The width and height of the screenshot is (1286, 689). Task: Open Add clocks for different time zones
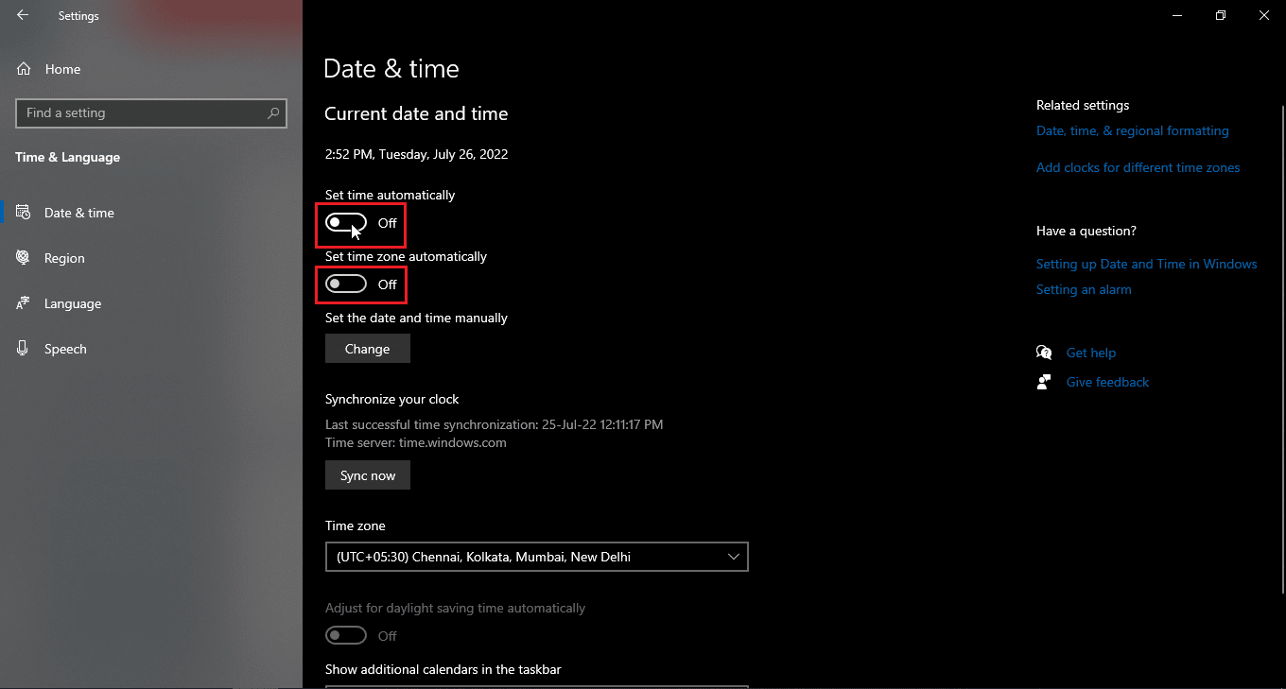(x=1138, y=167)
